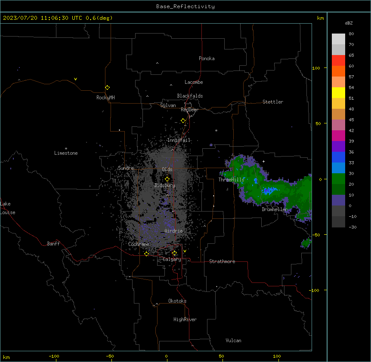Click the 50 tick label on bottom axis

221,356
